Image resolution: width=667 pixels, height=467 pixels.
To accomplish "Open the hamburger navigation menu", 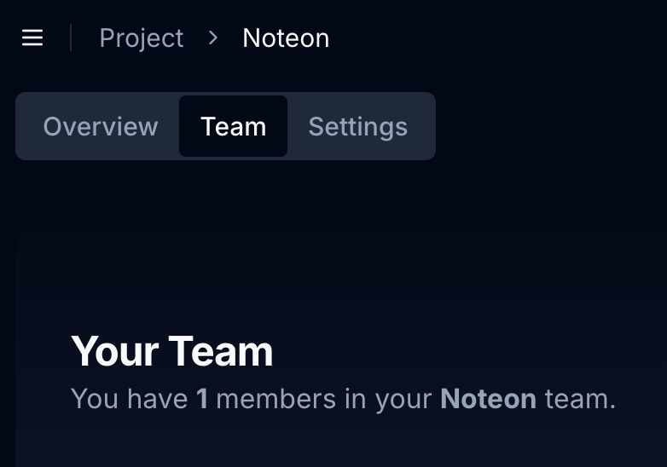I will point(32,38).
